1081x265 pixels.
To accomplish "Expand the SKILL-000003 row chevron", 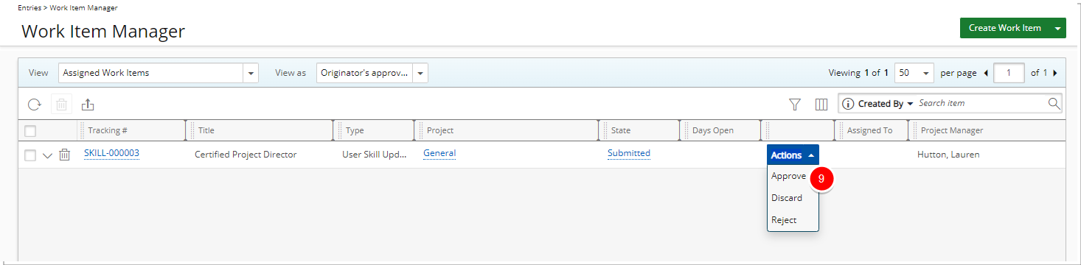I will (x=48, y=155).
